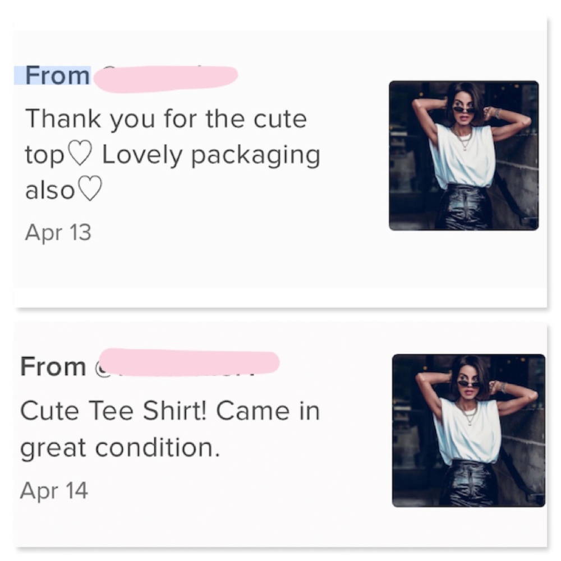The image size is (561, 561).
Task: Click the 'Thank you for the cute' text
Action: (x=166, y=119)
